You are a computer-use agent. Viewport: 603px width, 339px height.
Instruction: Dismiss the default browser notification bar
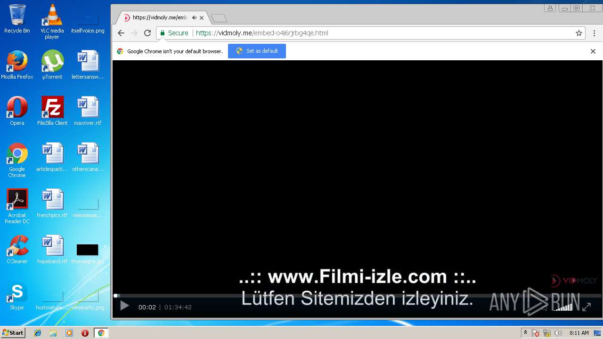(593, 51)
